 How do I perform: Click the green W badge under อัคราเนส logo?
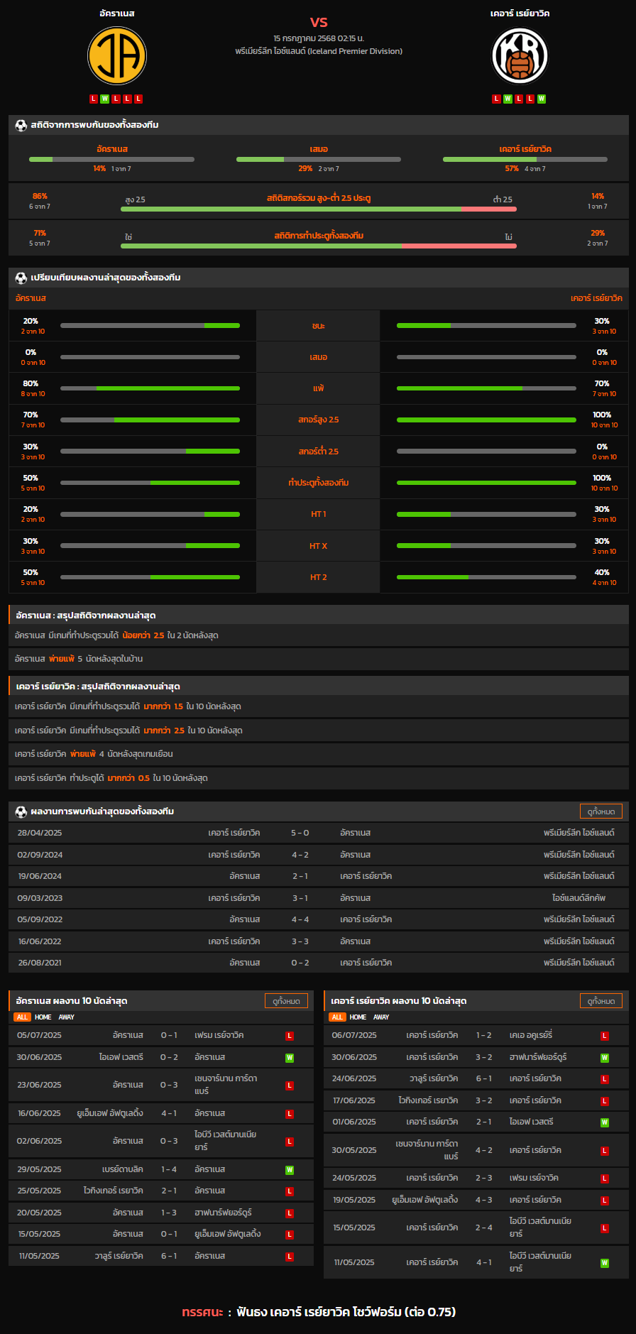105,99
